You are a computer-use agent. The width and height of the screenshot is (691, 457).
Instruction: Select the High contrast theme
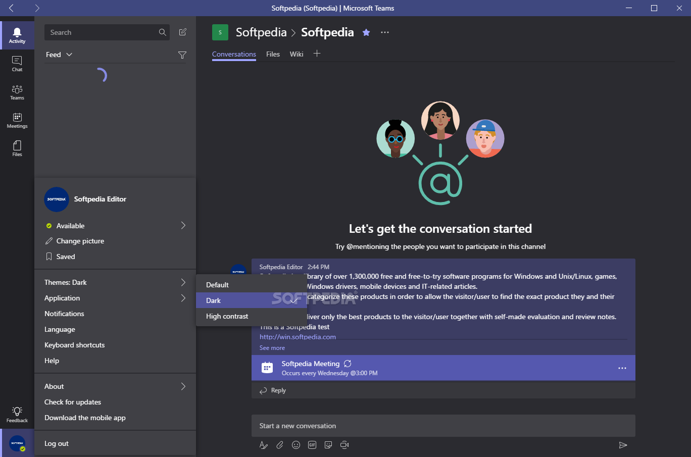click(252, 316)
